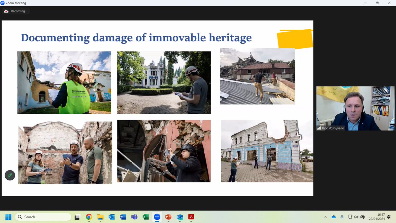Screen dimensions: 396x223
Task: Click the photo of woman photographing damaged wall
Action: coord(164,151)
